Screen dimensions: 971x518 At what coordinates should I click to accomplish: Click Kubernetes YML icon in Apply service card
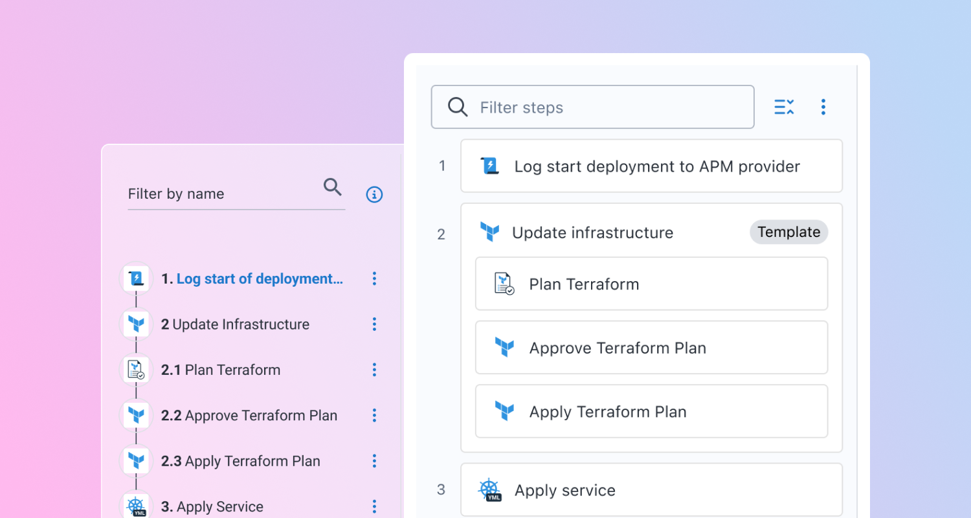pos(490,490)
